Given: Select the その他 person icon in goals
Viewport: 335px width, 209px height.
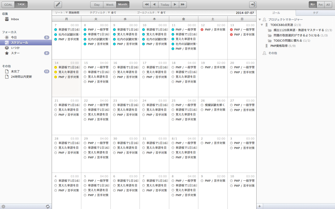Looking at the screenshot, I should (x=264, y=53).
